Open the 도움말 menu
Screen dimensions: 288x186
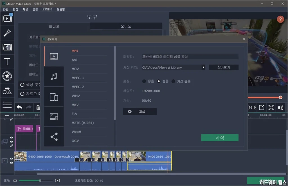click(x=61, y=9)
